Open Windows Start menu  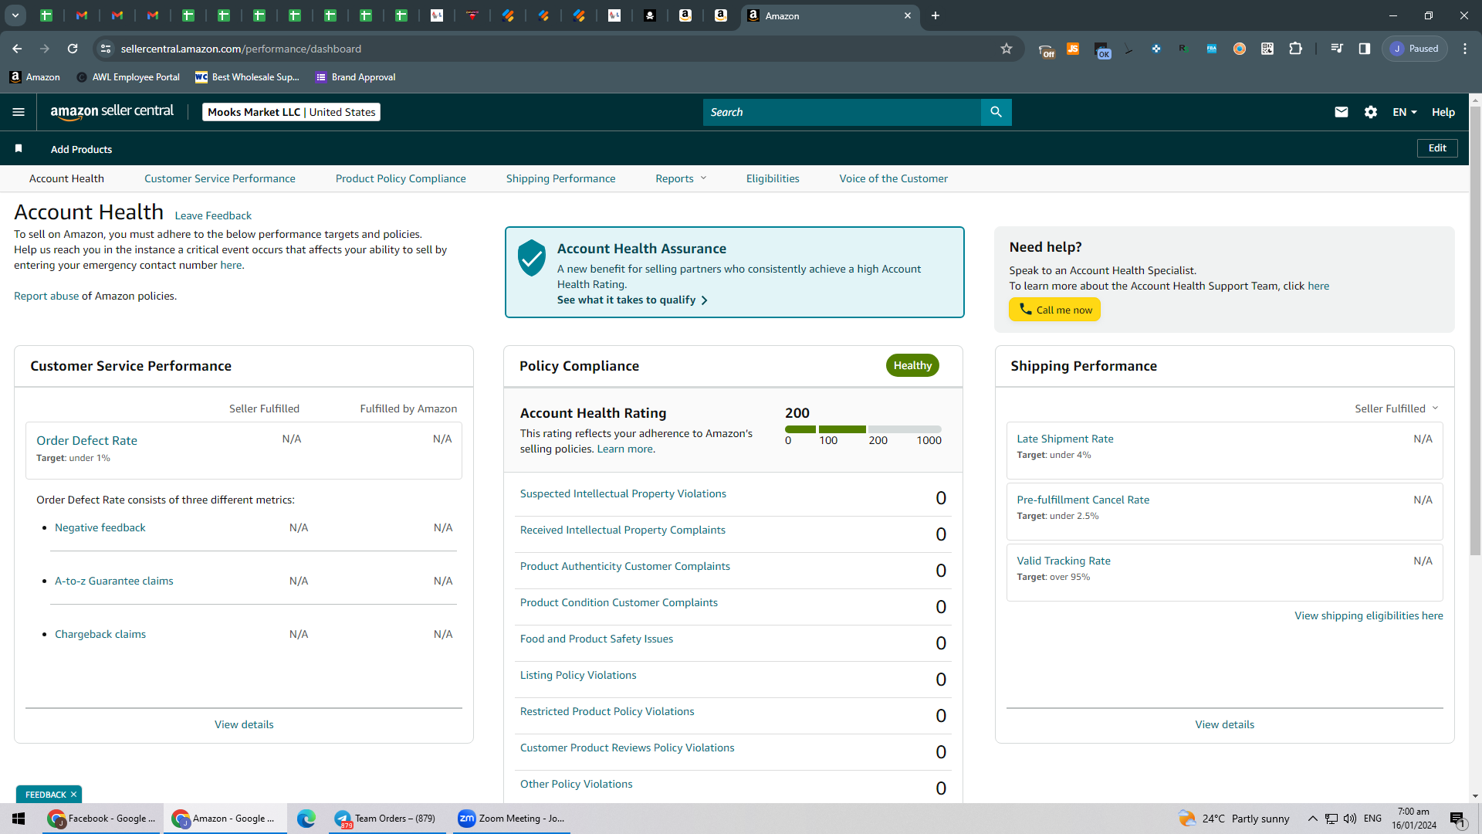coord(19,819)
